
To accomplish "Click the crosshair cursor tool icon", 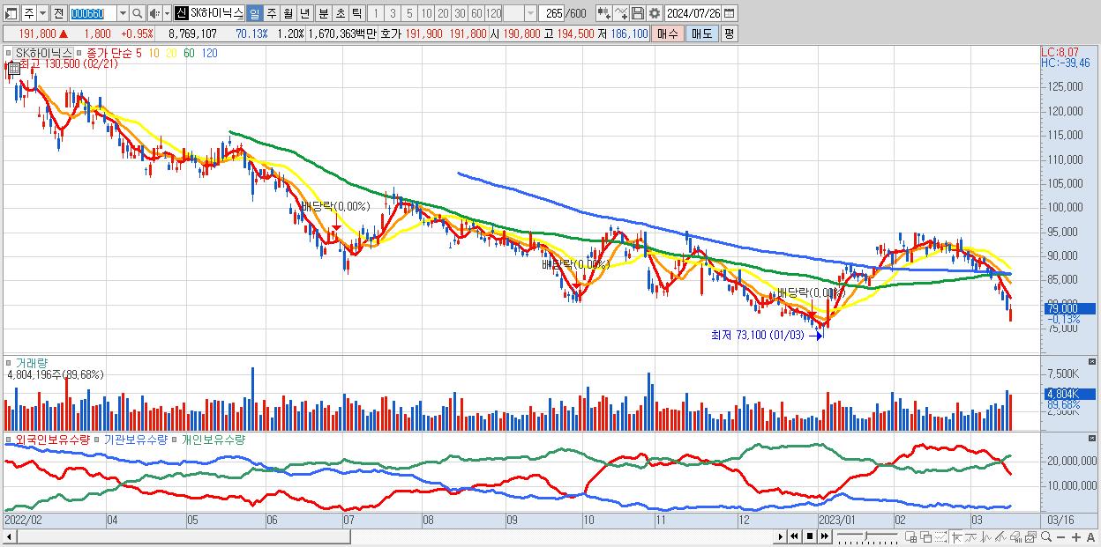I will point(957,537).
